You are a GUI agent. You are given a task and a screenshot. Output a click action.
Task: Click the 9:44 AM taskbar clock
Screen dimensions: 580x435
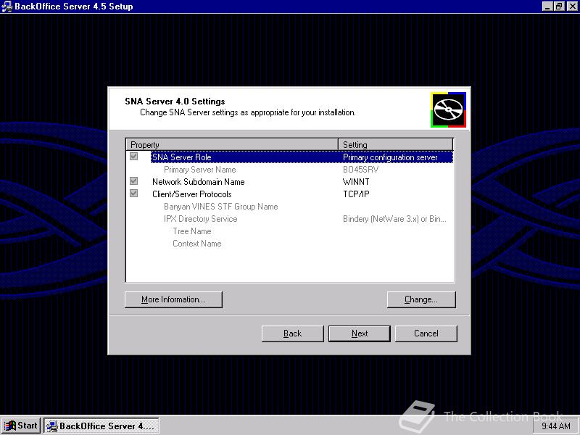(555, 426)
